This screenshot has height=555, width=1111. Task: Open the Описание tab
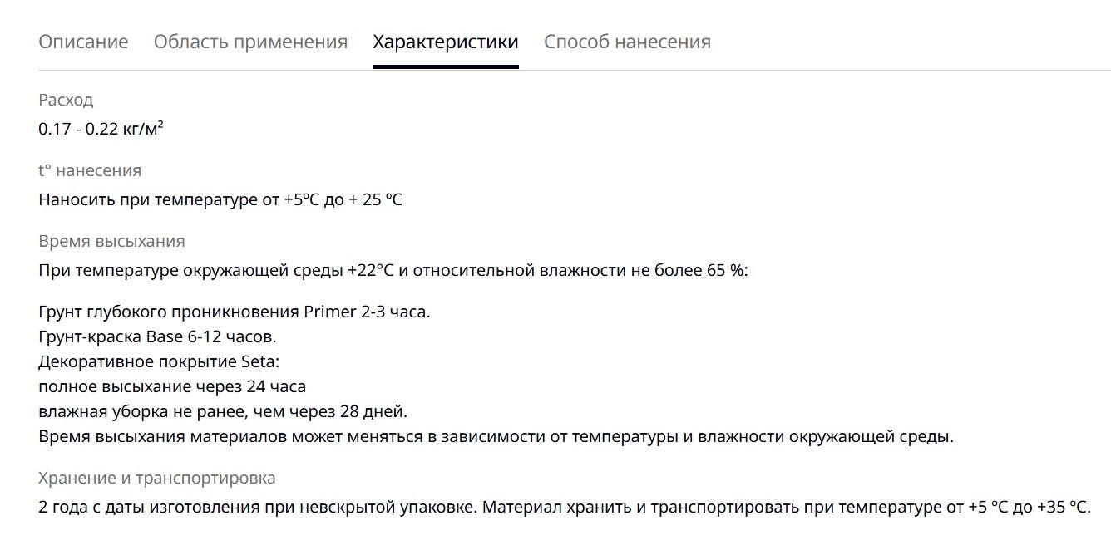click(x=83, y=42)
